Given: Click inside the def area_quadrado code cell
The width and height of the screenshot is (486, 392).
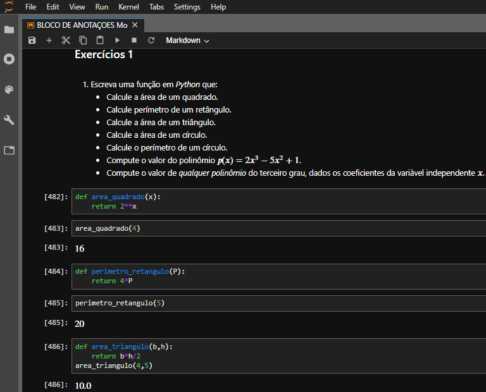Looking at the screenshot, I should 278,202.
